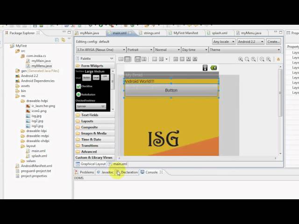299x224 pixels.
Task: Switch to the splash.xml editor tab
Action: pos(220,33)
